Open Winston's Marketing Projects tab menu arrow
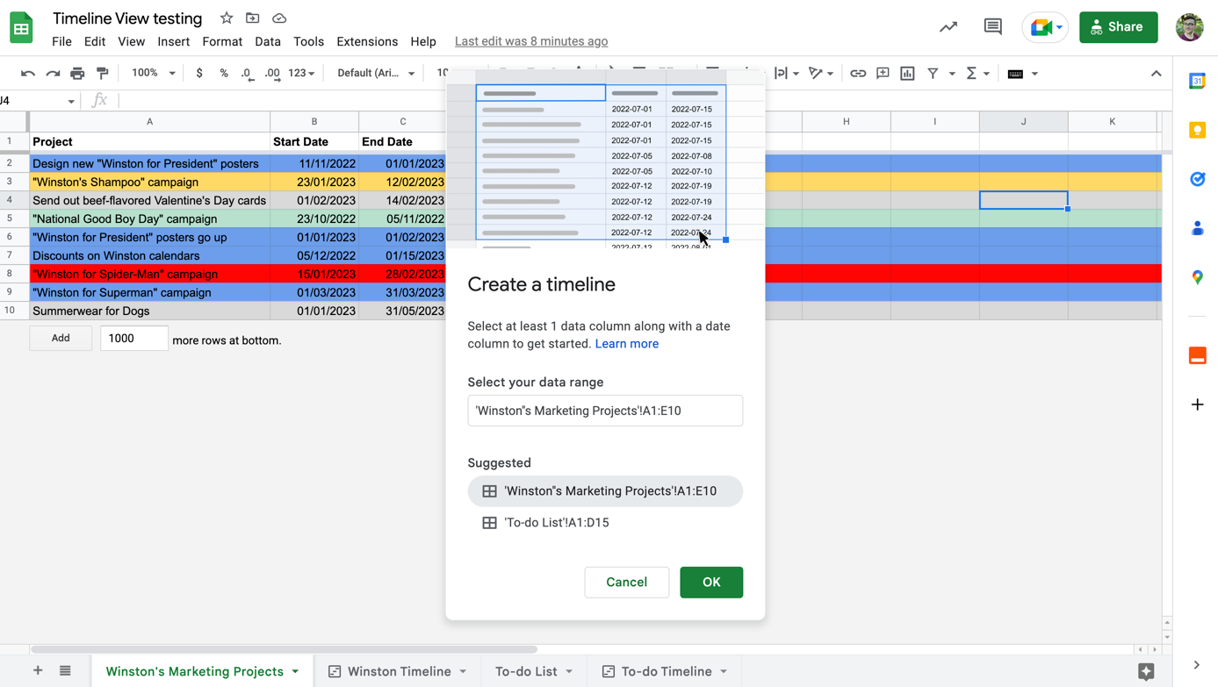This screenshot has width=1218, height=687. [x=295, y=672]
